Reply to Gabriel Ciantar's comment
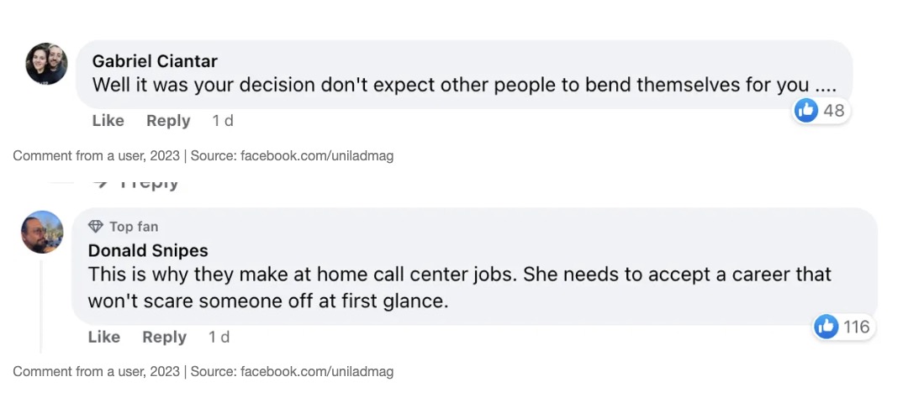 point(168,121)
